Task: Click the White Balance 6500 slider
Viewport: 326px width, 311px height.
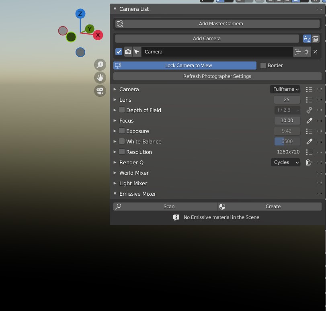Action: (x=287, y=141)
